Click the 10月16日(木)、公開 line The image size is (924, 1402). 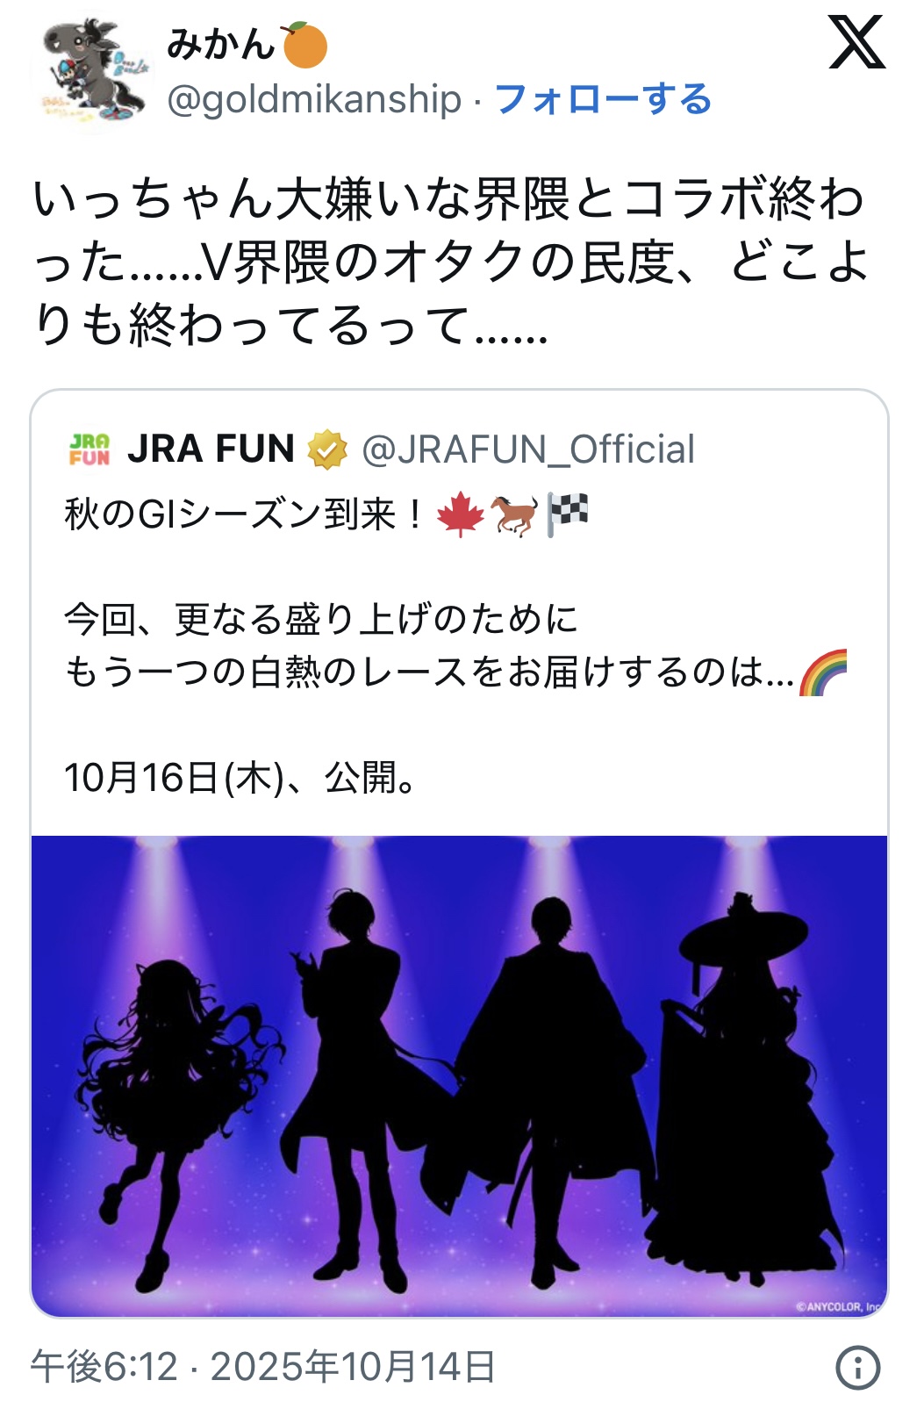pyautogui.click(x=240, y=778)
